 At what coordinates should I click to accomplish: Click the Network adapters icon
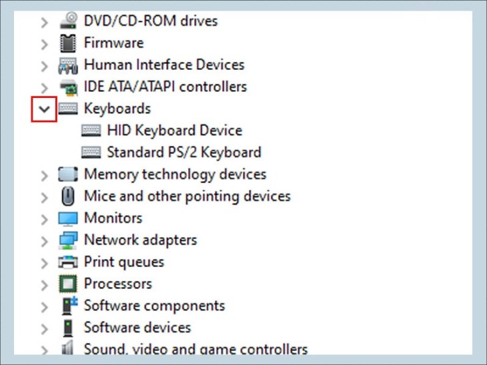pos(67,240)
